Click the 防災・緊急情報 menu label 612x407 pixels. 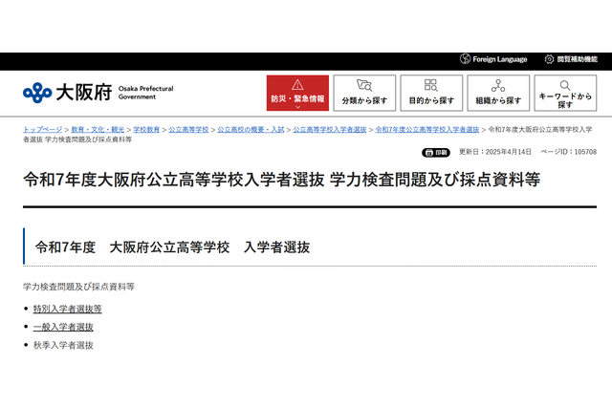tap(297, 98)
